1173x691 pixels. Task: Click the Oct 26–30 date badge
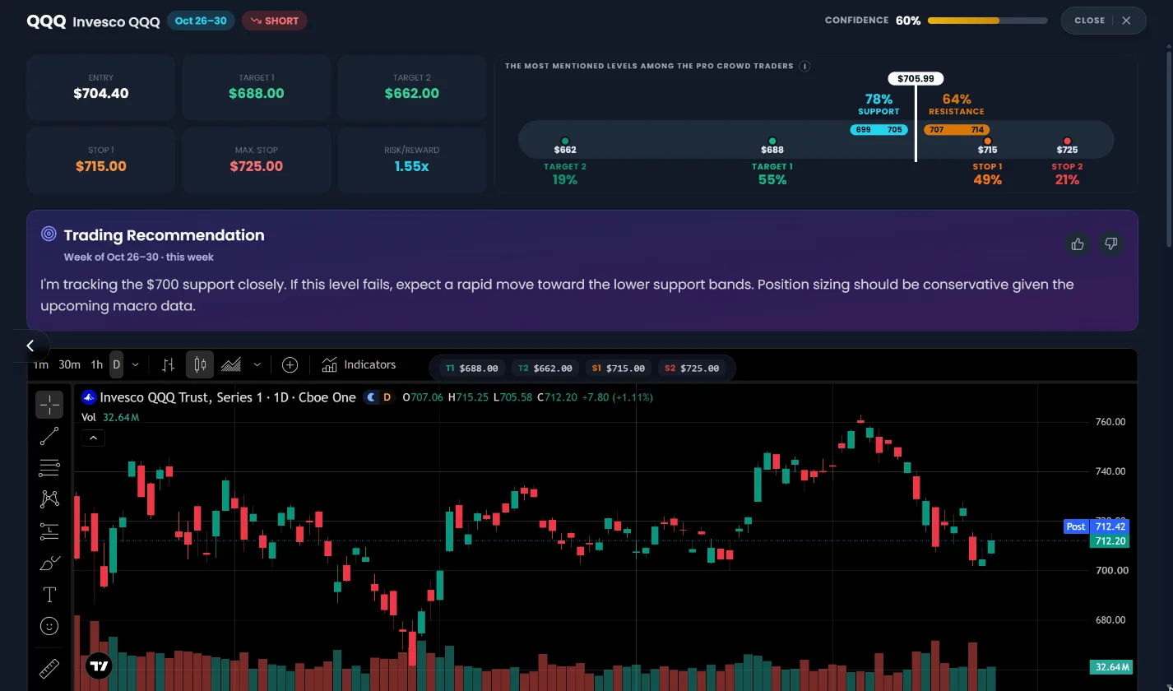(x=201, y=21)
